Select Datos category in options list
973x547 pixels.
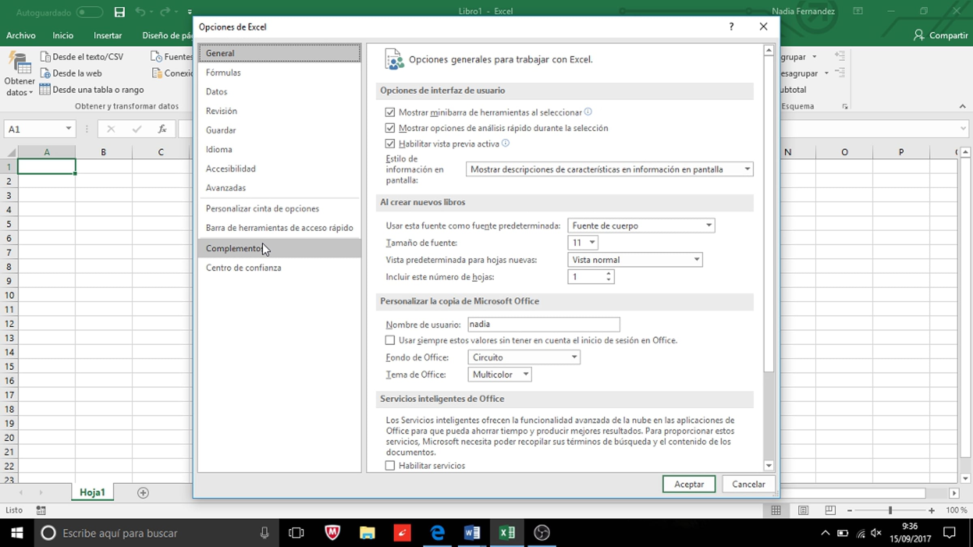(279, 92)
